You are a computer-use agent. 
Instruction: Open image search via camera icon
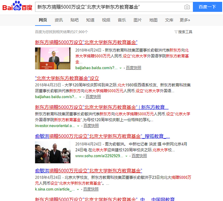187,7
